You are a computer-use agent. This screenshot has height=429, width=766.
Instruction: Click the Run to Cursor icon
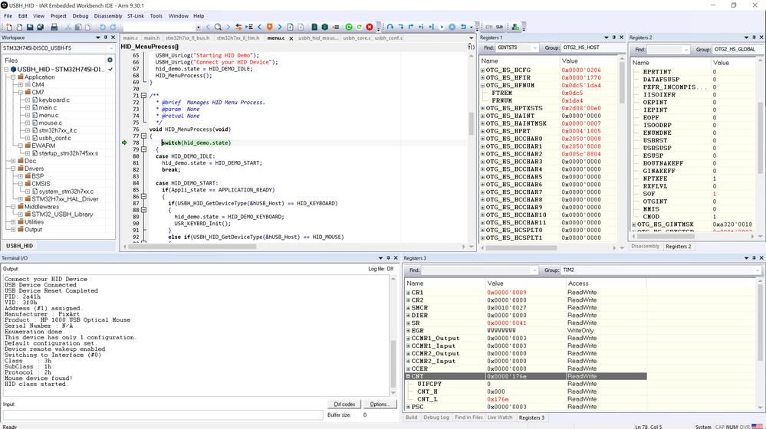(x=432, y=27)
